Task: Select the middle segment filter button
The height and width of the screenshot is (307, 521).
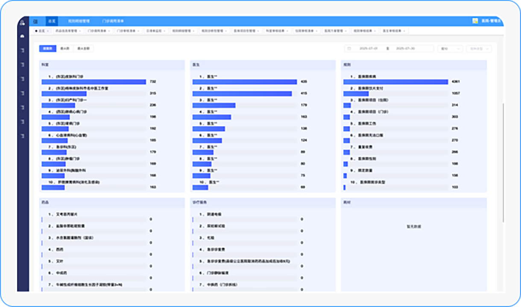Action: click(65, 49)
